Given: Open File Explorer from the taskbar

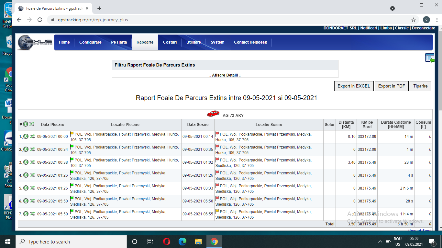Looking at the screenshot, I should [x=198, y=242].
